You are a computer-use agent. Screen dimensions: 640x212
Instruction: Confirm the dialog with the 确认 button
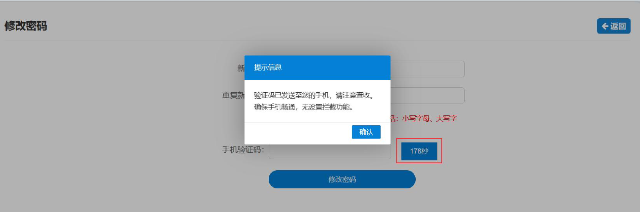click(x=366, y=132)
